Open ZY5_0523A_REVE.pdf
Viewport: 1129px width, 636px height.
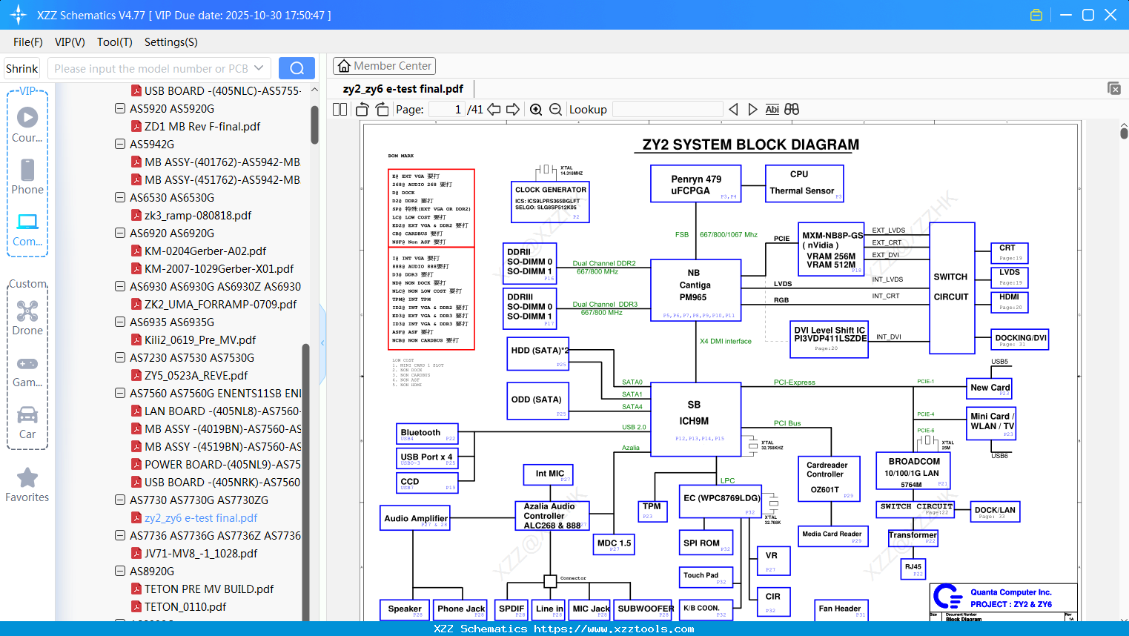click(x=196, y=375)
